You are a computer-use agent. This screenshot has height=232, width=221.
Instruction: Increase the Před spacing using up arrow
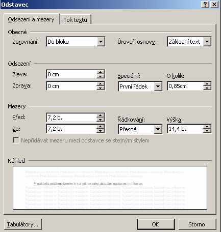(x=101, y=115)
